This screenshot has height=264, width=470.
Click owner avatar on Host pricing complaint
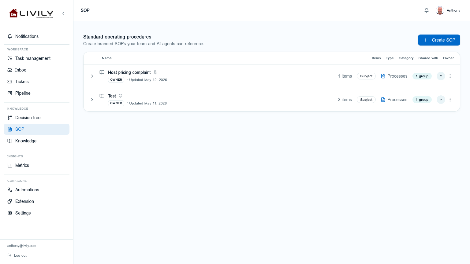441,76
